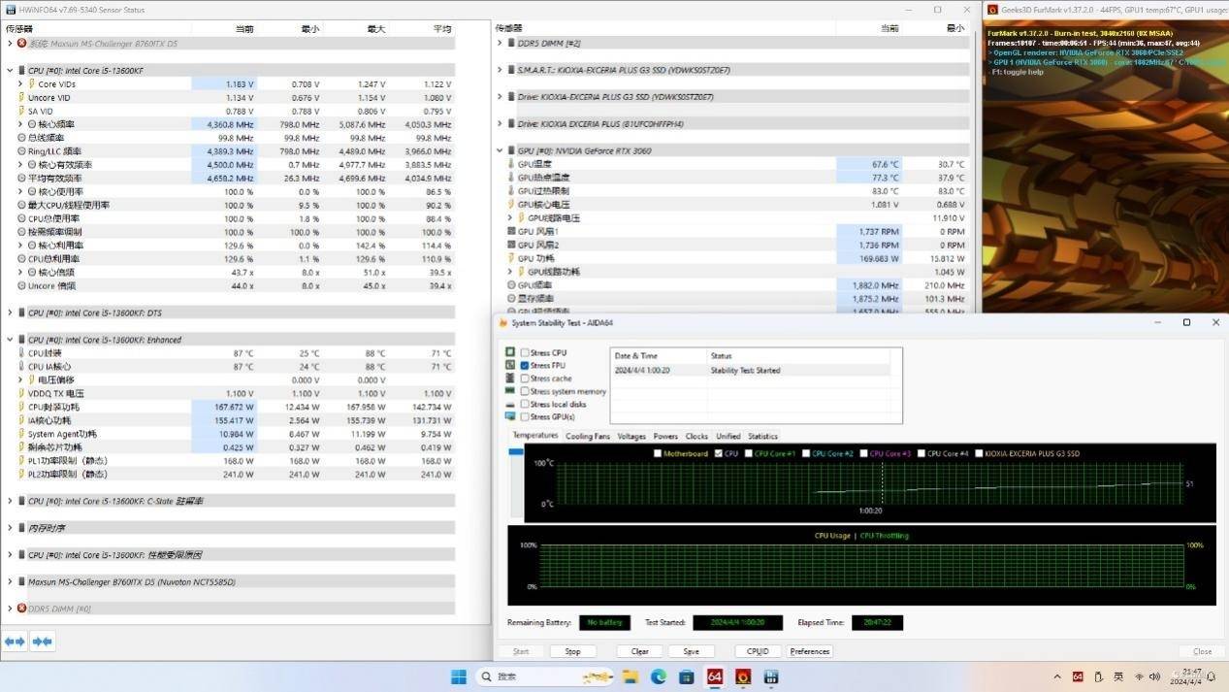Click the Windows Start button
Image resolution: width=1229 pixels, height=692 pixels.
[x=458, y=676]
